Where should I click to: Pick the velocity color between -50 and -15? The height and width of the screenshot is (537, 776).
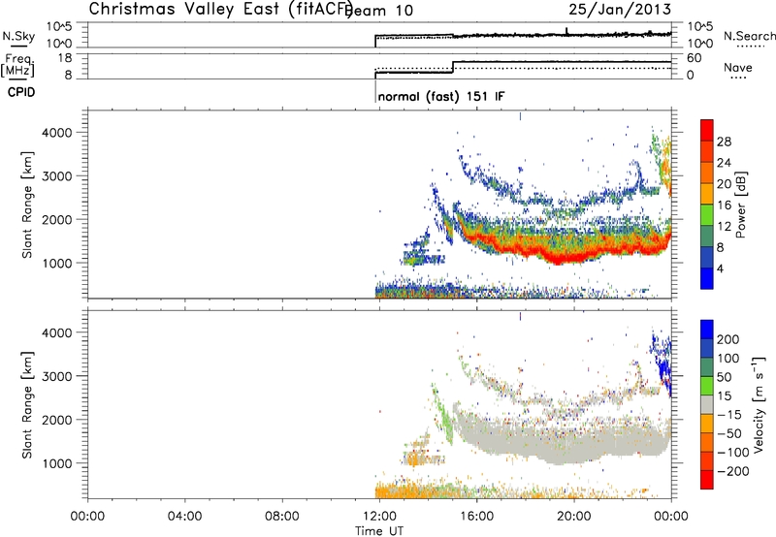[x=707, y=424]
